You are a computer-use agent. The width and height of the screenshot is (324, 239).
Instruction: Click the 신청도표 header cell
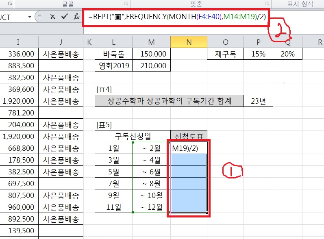point(189,136)
